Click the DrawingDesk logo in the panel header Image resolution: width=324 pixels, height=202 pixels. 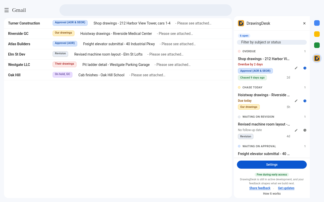241,23
